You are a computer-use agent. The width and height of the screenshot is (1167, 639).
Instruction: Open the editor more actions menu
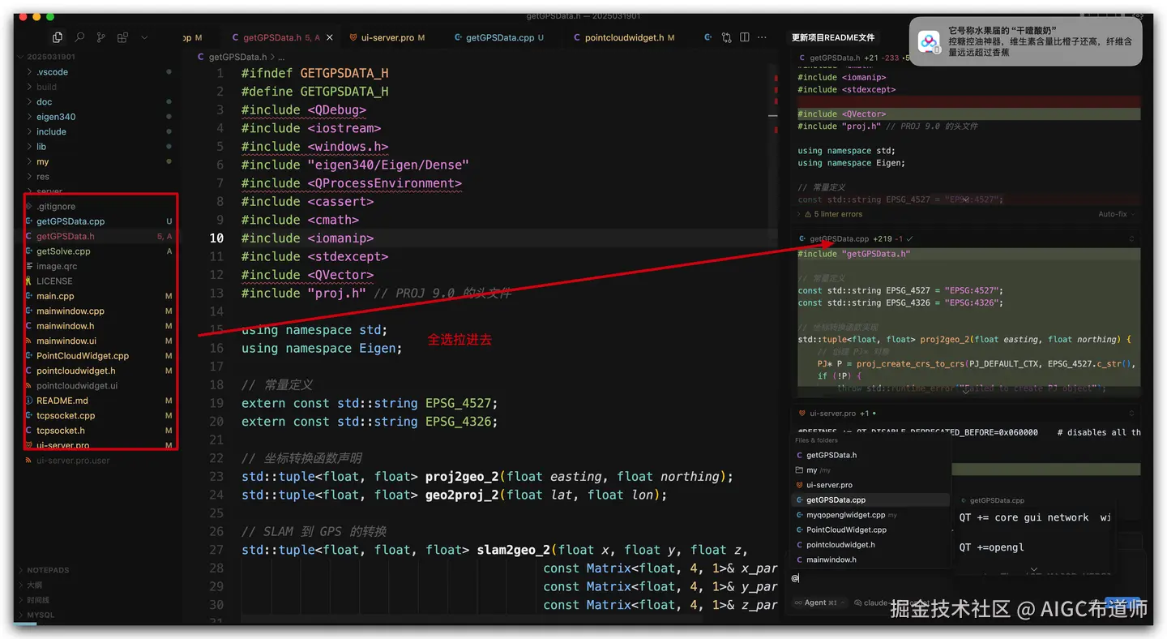[763, 37]
